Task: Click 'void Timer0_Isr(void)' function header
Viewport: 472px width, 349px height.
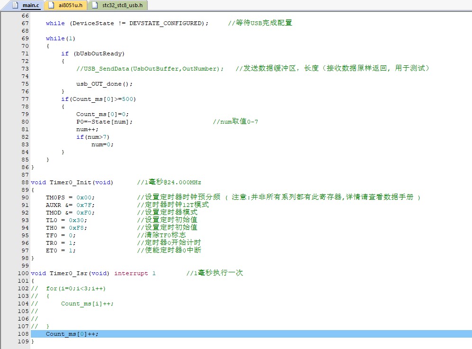Action: tap(70, 273)
